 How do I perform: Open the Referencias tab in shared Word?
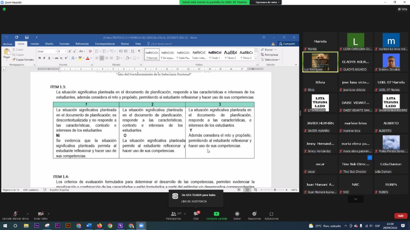click(82, 44)
